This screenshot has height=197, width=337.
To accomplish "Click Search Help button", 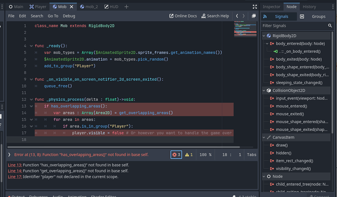I will [x=215, y=16].
